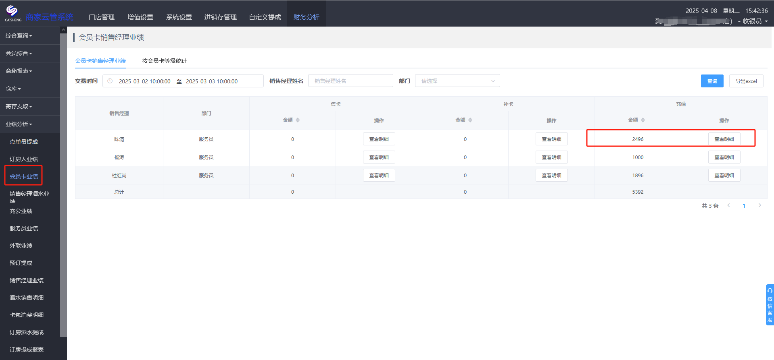Sort the 充值 金额 column

(643, 120)
